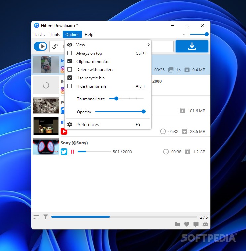246x251 pixels.
Task: Click the Opacity slider in menu
Action: [x=121, y=112]
